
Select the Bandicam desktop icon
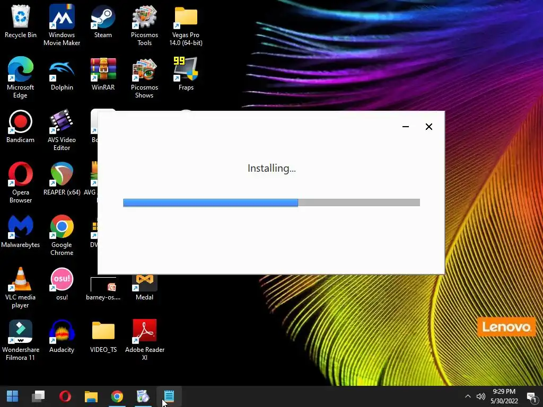pos(21,126)
